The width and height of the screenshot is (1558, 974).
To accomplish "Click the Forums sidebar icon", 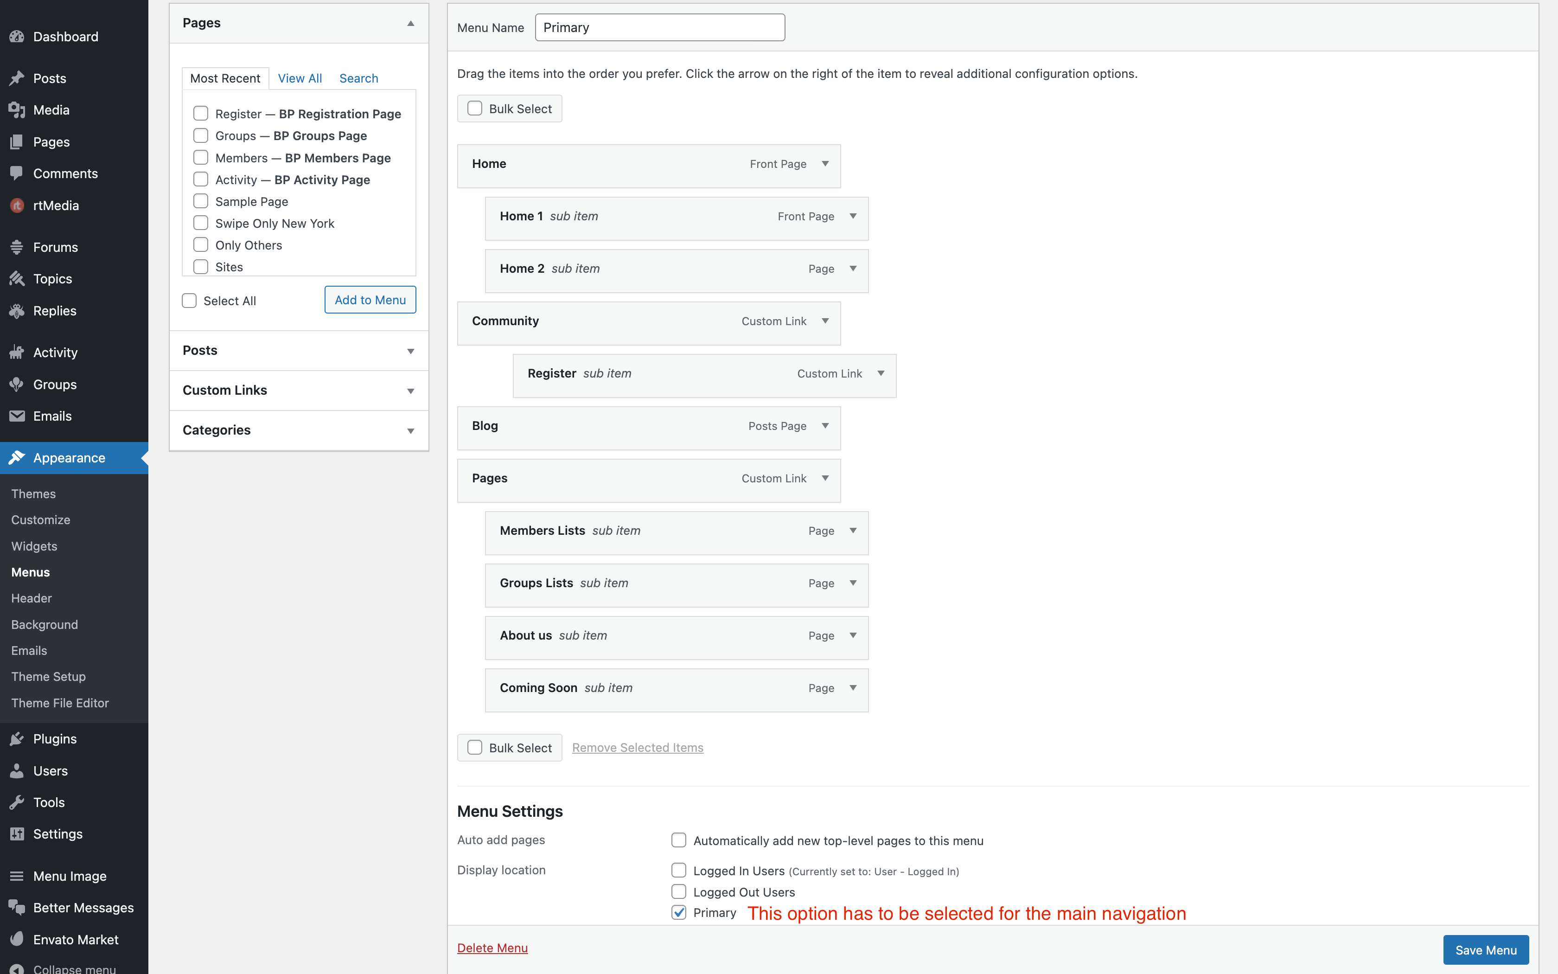I will tap(17, 247).
